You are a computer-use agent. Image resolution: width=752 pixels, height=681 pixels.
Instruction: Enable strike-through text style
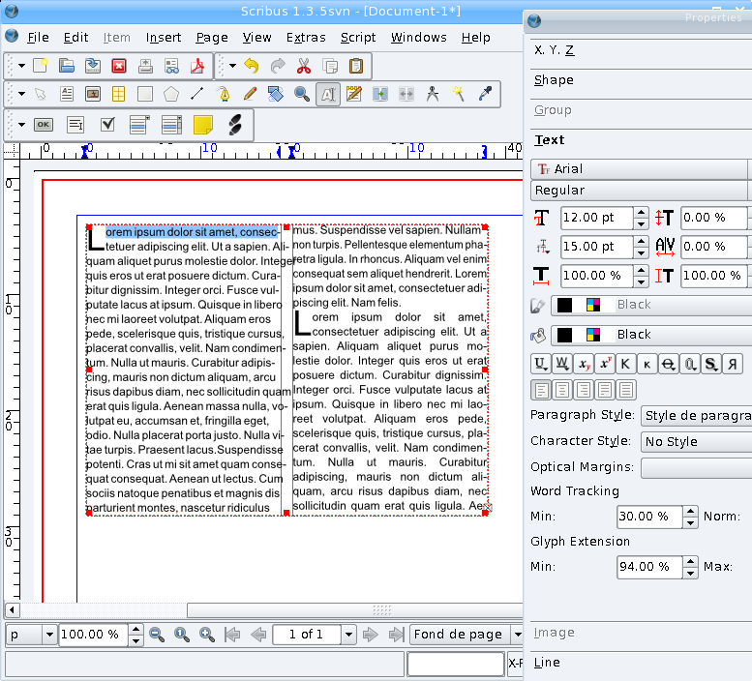pyautogui.click(x=669, y=365)
